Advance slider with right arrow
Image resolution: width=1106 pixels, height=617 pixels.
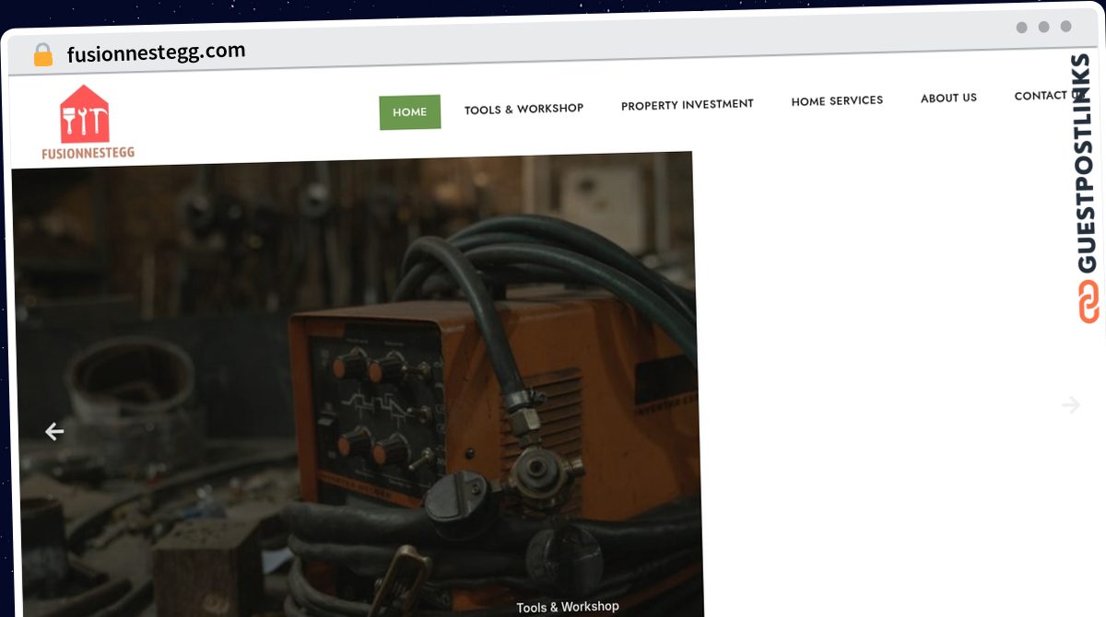[x=1071, y=404]
